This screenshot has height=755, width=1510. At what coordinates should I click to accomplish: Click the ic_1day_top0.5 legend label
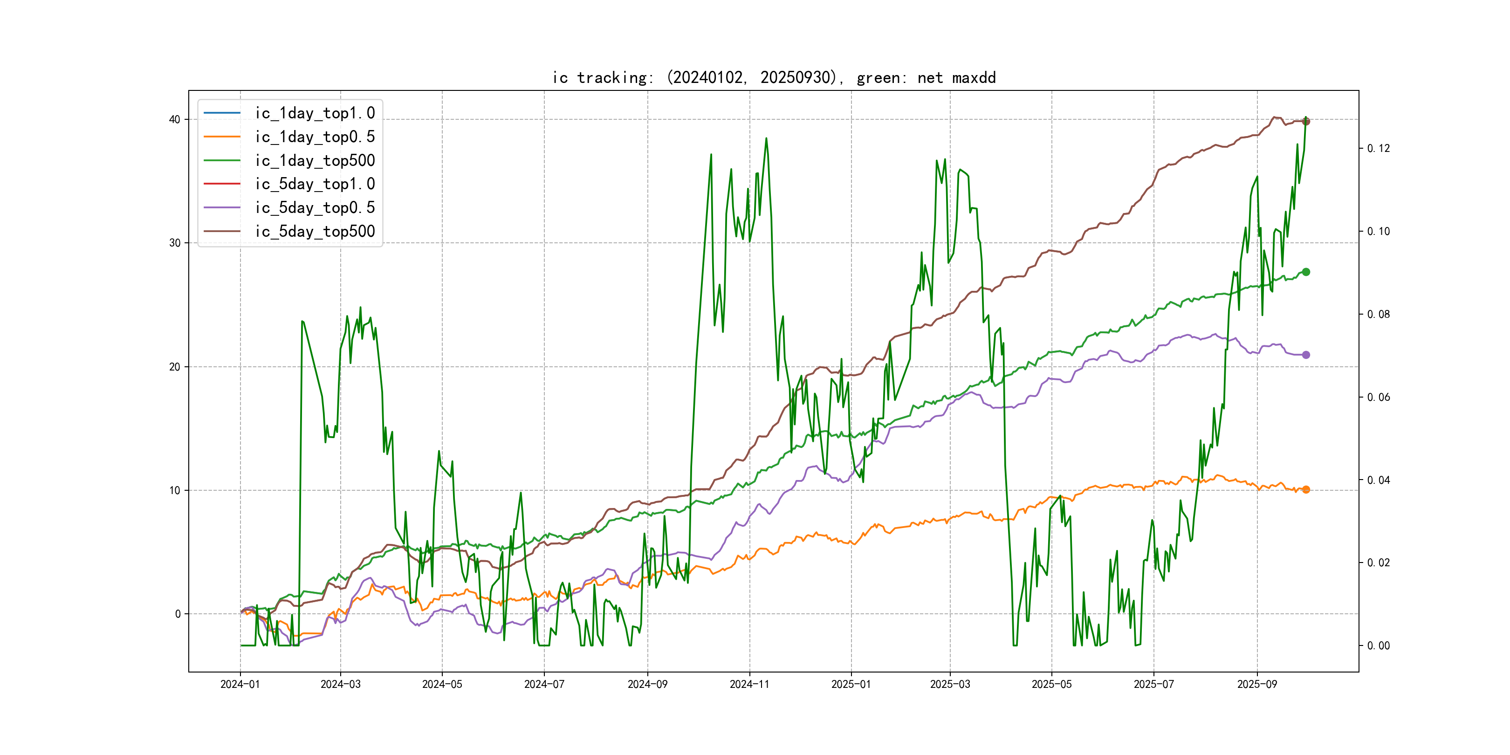[315, 137]
